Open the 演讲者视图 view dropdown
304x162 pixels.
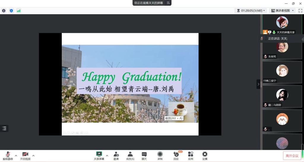(282, 11)
